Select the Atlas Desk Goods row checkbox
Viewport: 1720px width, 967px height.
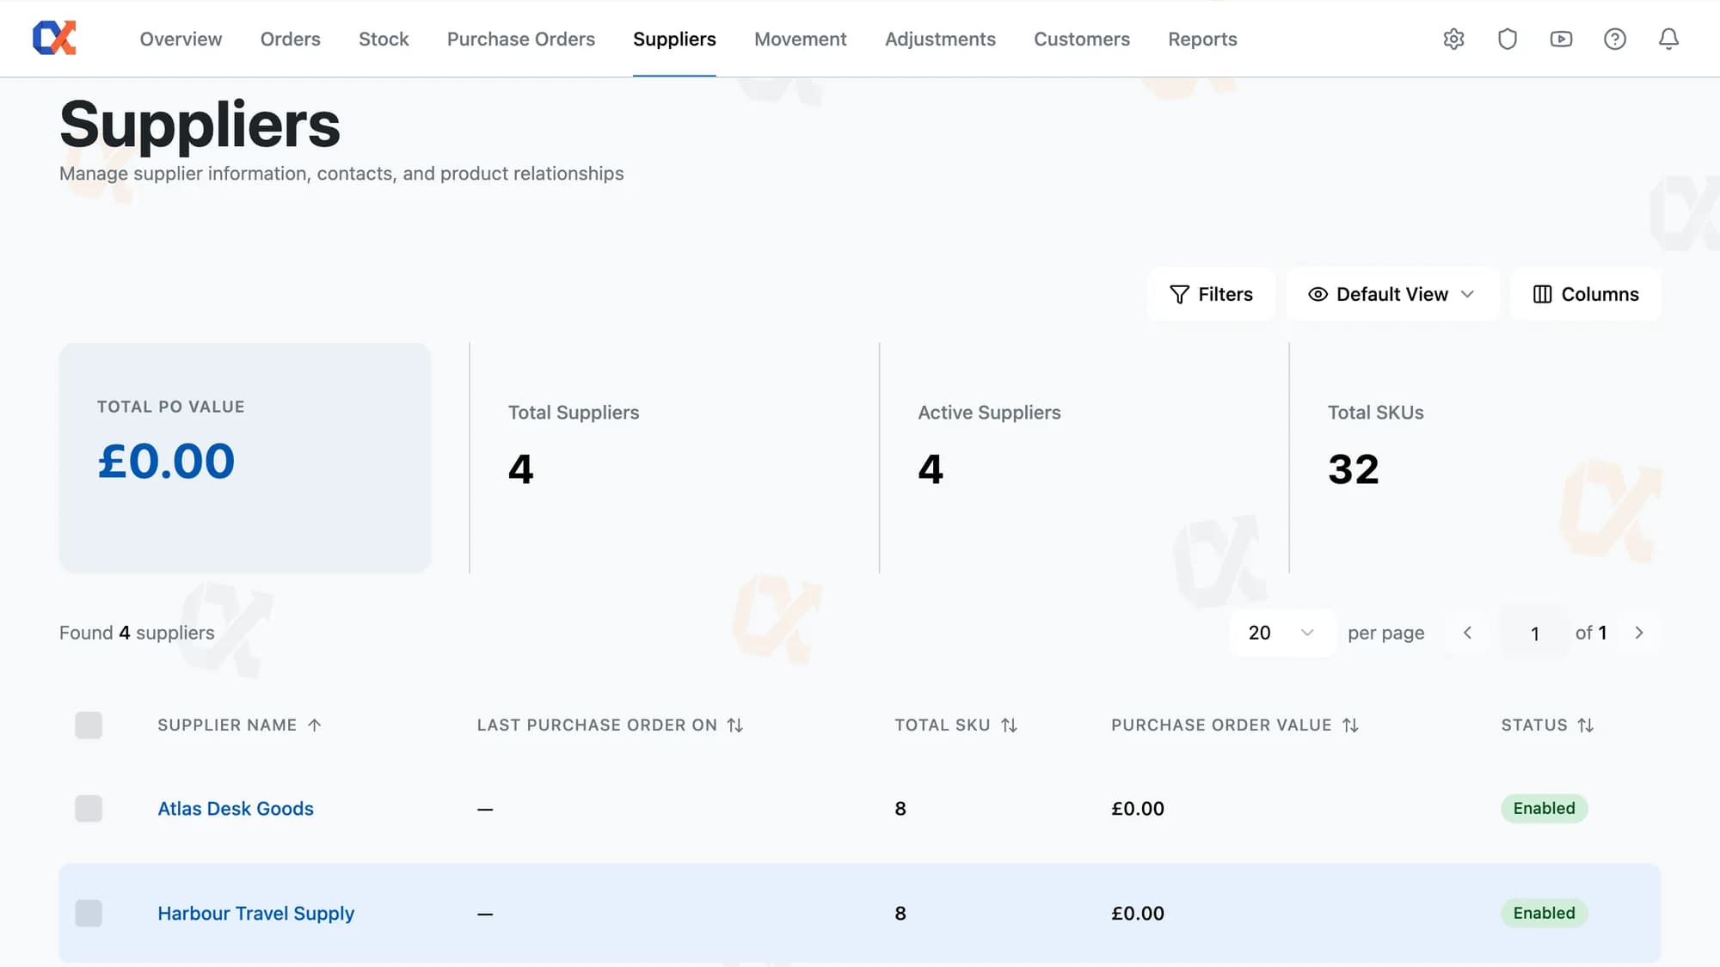(x=89, y=808)
